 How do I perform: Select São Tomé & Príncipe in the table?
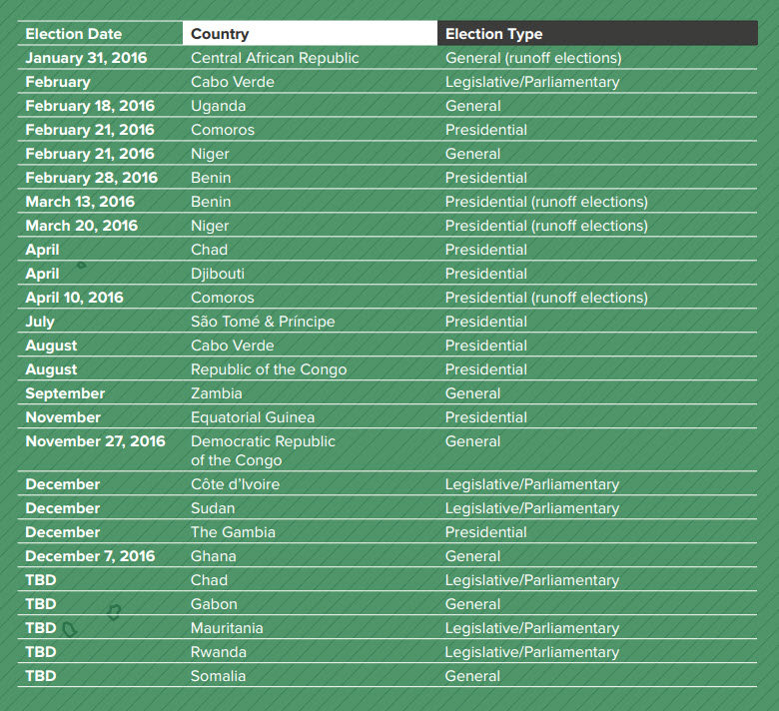[x=263, y=322]
